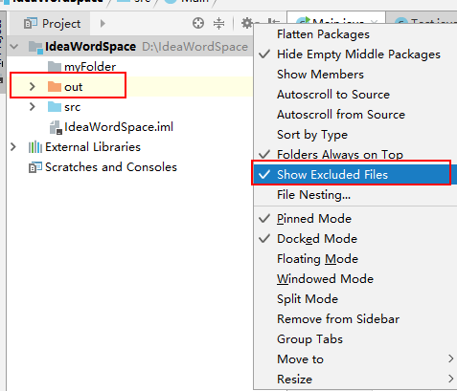The image size is (457, 391).
Task: Select External Libraries node
Action: point(93,147)
